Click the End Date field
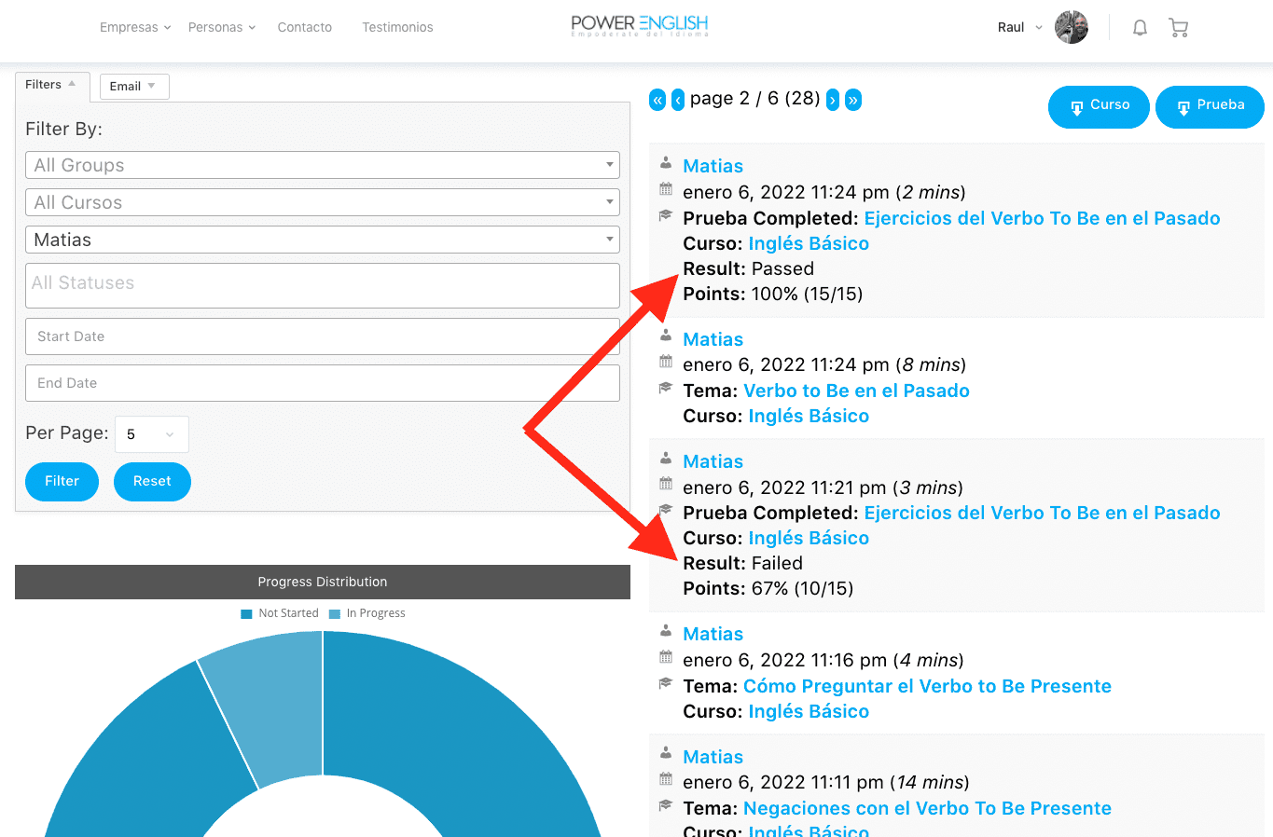This screenshot has width=1273, height=837. point(323,383)
